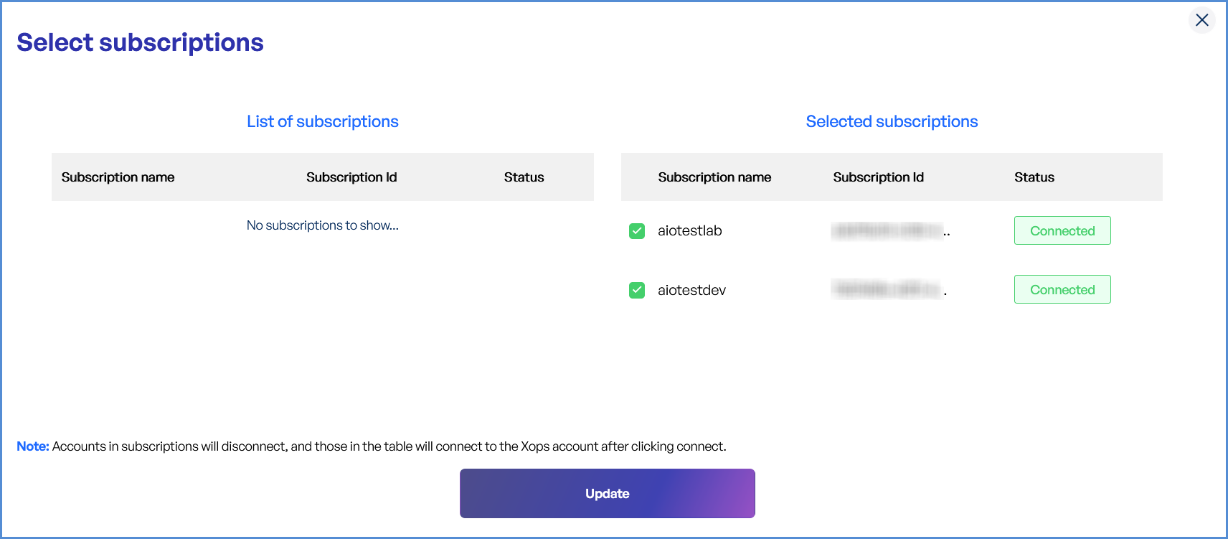Click Subscription Id header in Selected table
This screenshot has width=1228, height=539.
pos(878,177)
